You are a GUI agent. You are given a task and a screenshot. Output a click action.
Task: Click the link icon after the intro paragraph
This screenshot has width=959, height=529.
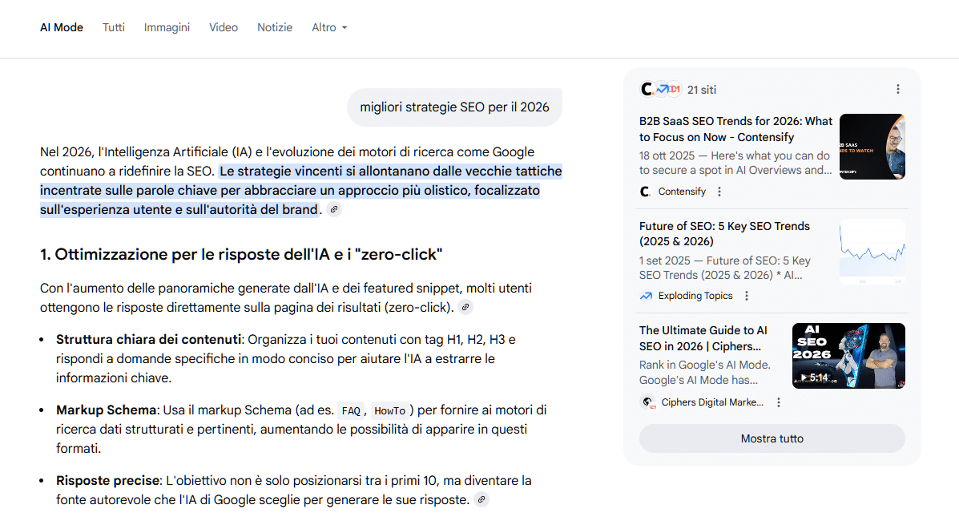pyautogui.click(x=334, y=210)
